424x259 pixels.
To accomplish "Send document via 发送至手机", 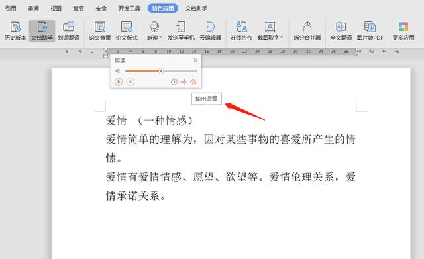I will pos(181,31).
